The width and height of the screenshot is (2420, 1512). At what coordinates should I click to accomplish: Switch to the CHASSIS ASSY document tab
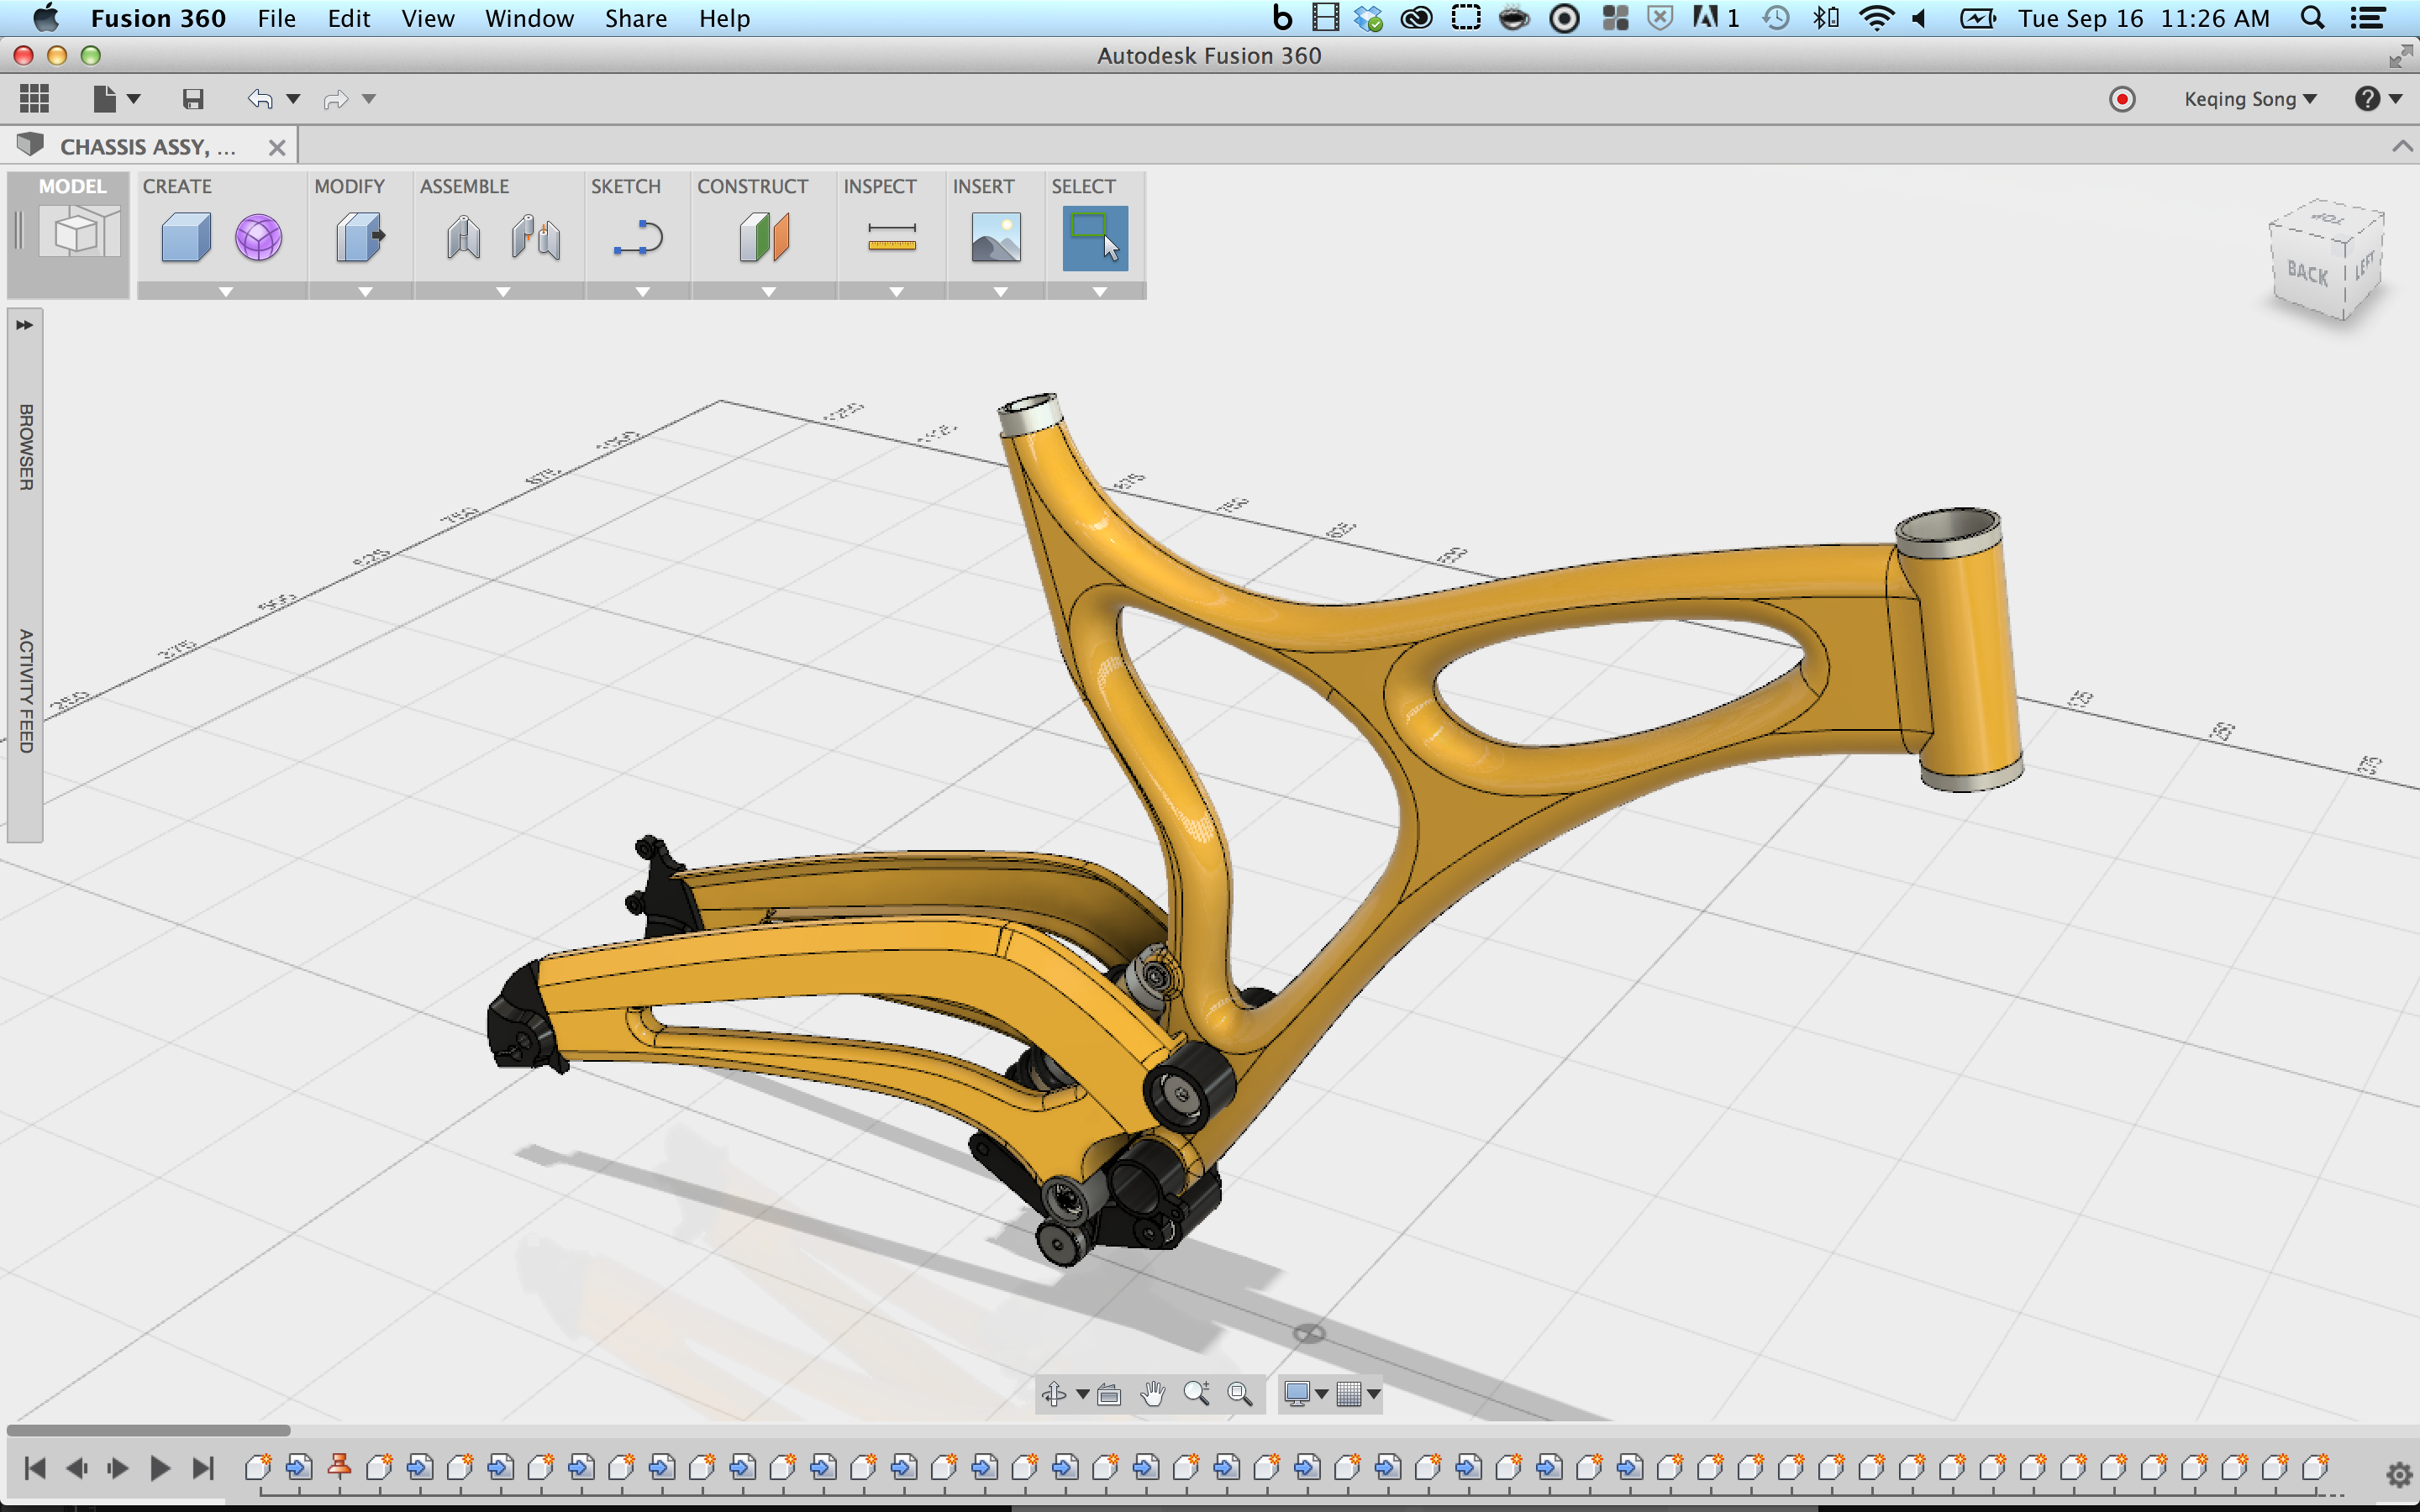coord(147,147)
